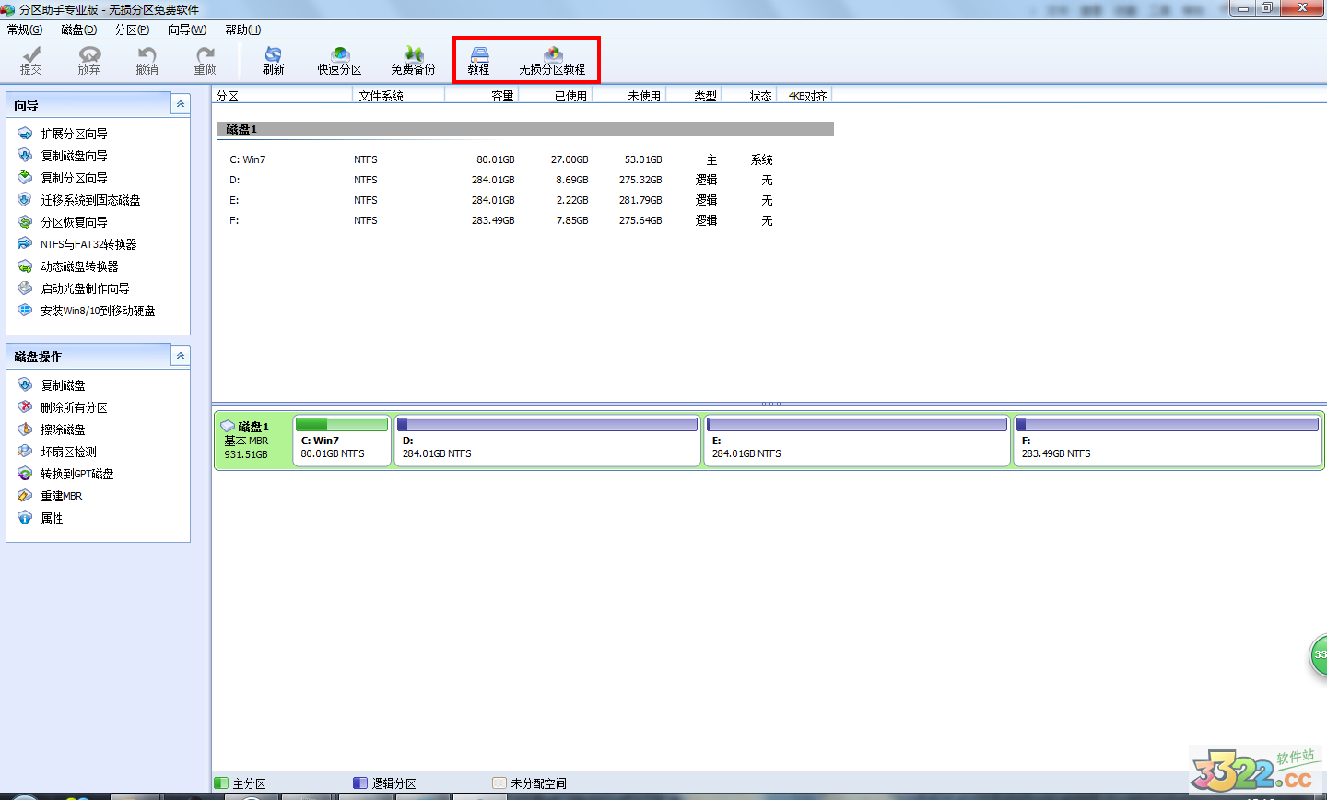Launch 迁移系统到固态磁盘 wizard
The image size is (1327, 800).
(90, 200)
